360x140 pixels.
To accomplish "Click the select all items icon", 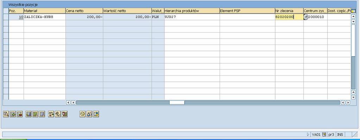I will point(29,114).
